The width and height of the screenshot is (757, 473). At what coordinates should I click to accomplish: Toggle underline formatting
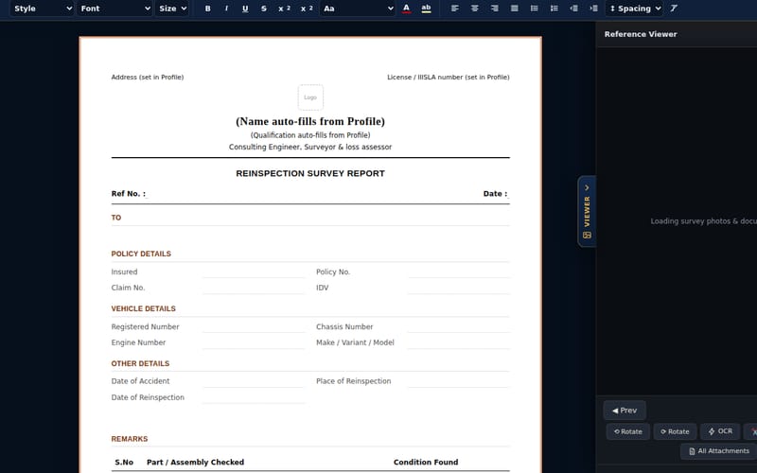coord(245,9)
